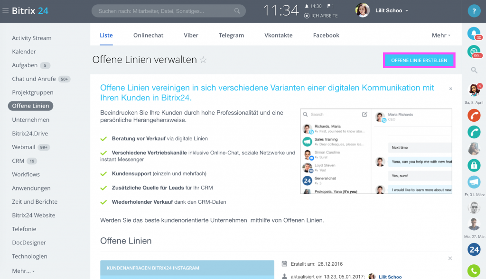Image resolution: width=486 pixels, height=279 pixels.
Task: Expand the Mehr... sidebar menu
Action: (23, 271)
